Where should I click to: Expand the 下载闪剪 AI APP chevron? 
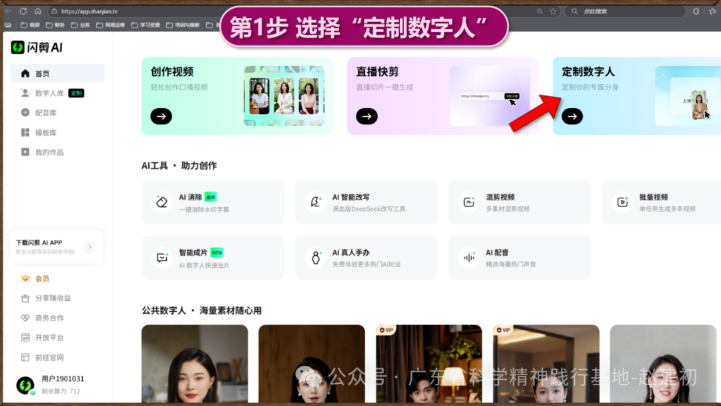[x=89, y=247]
